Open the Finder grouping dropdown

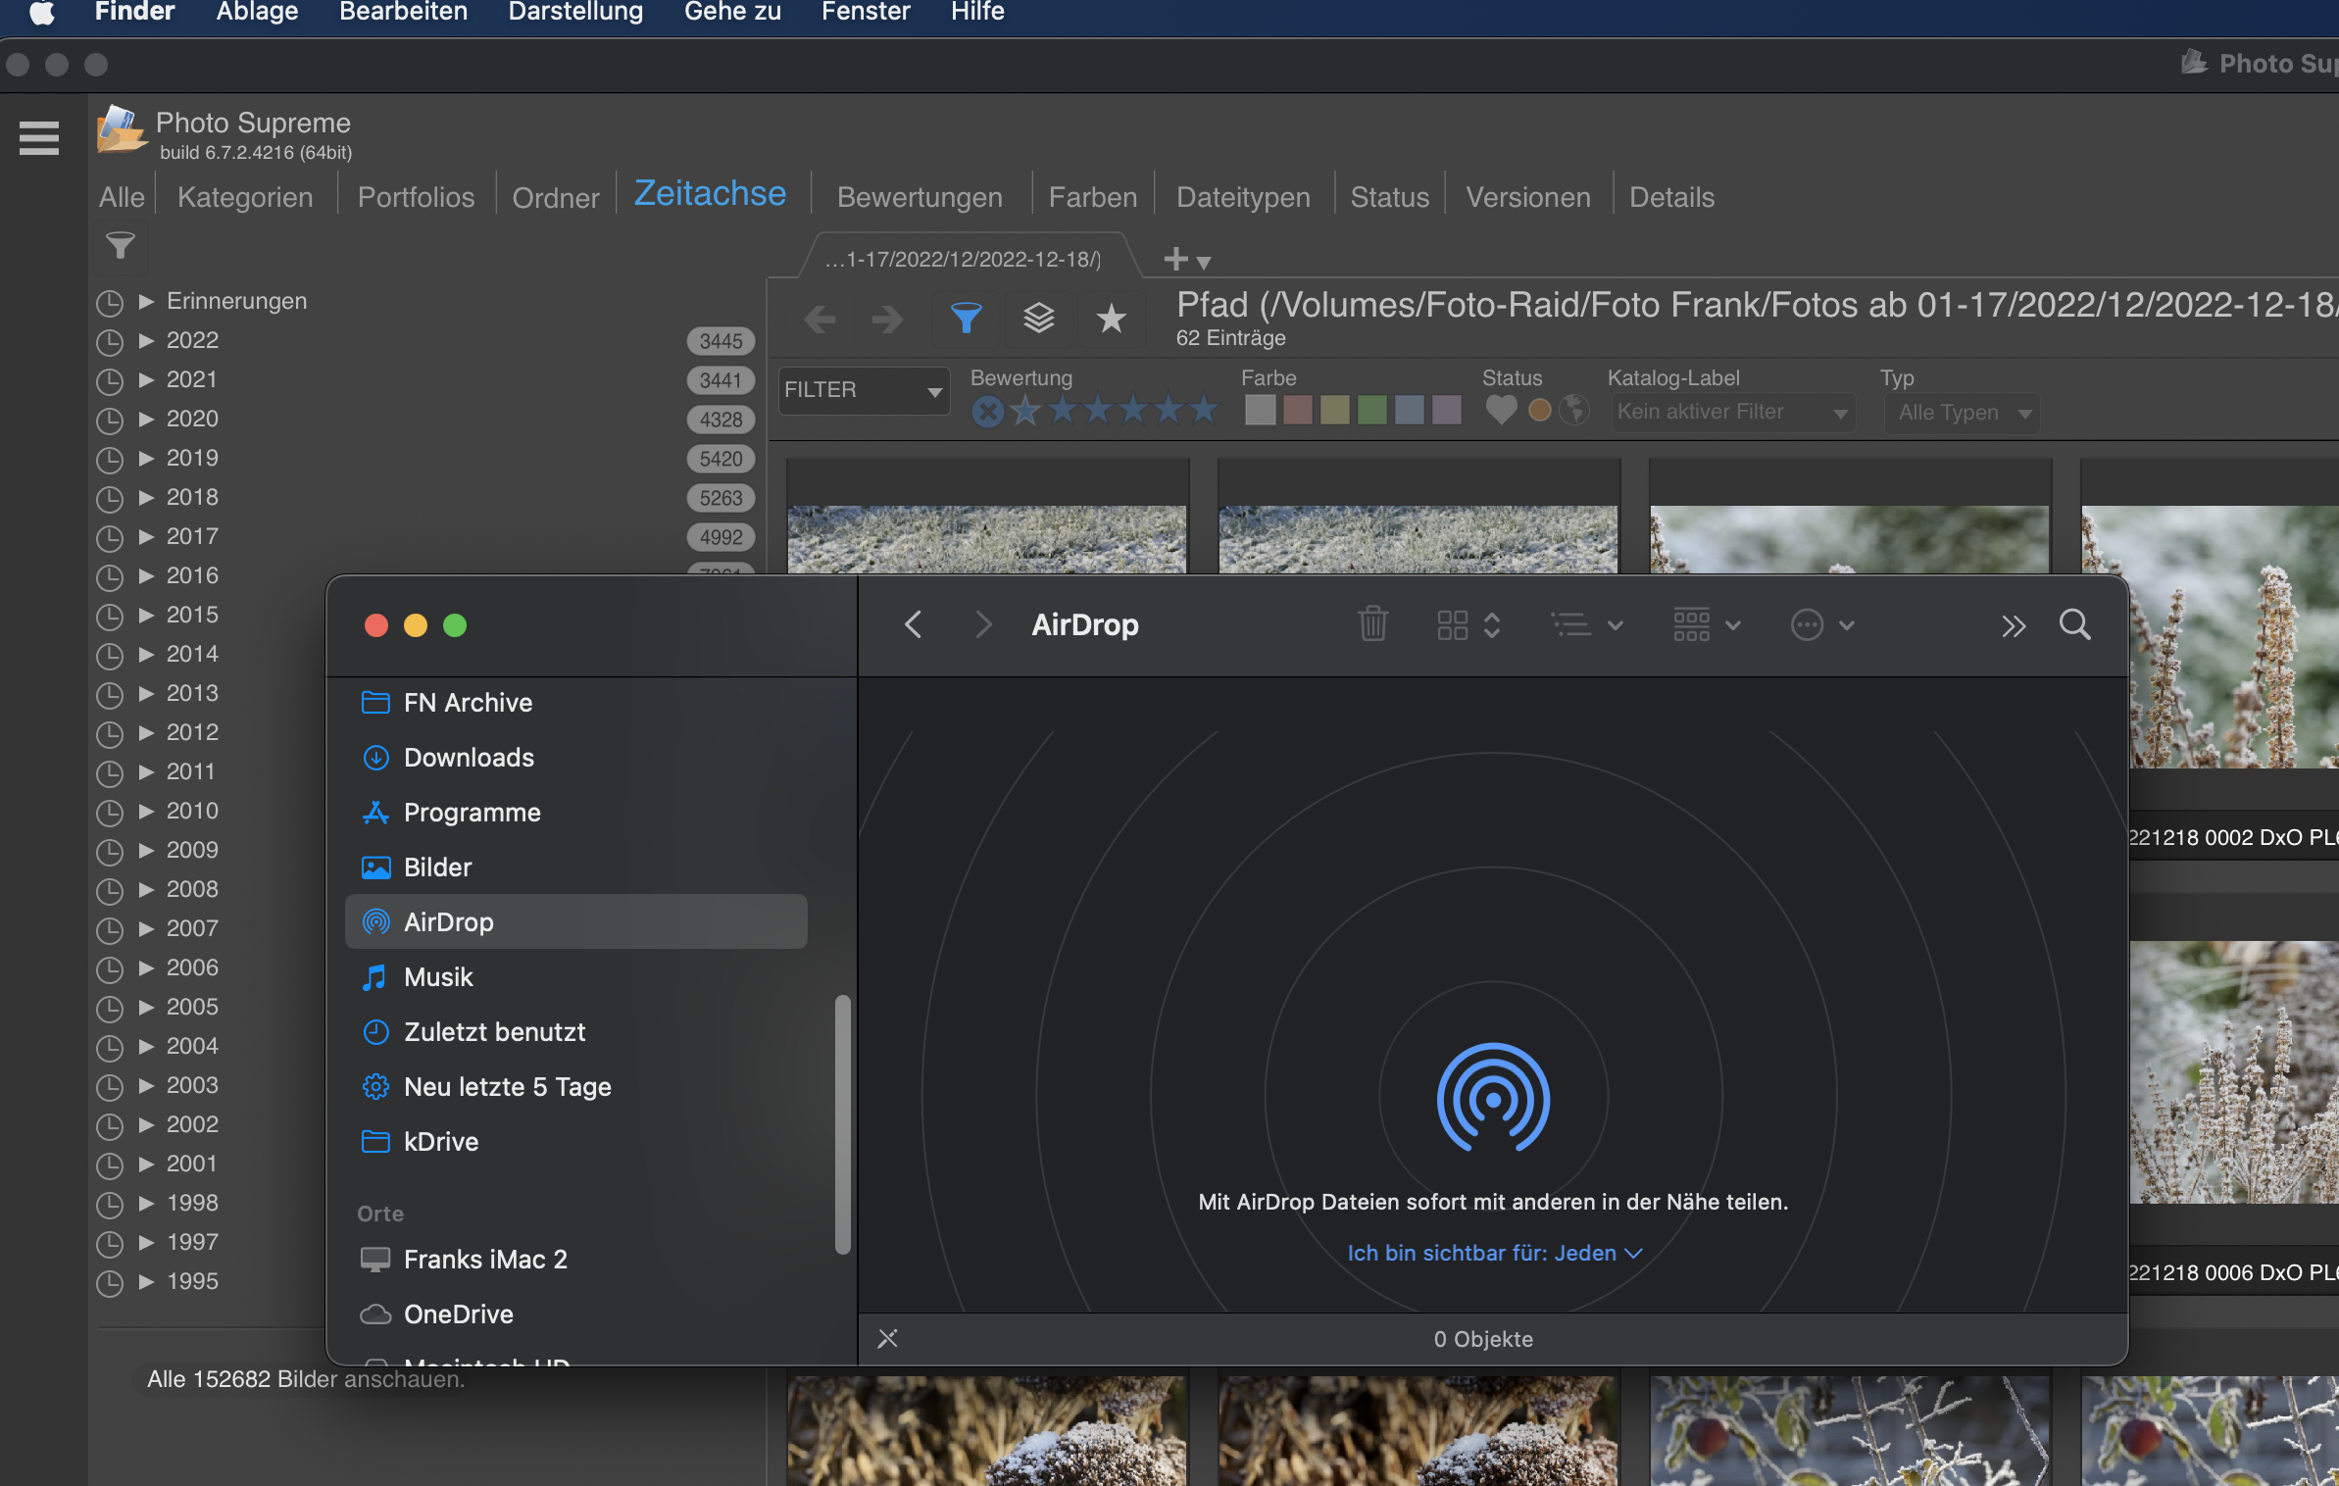pyautogui.click(x=1706, y=624)
